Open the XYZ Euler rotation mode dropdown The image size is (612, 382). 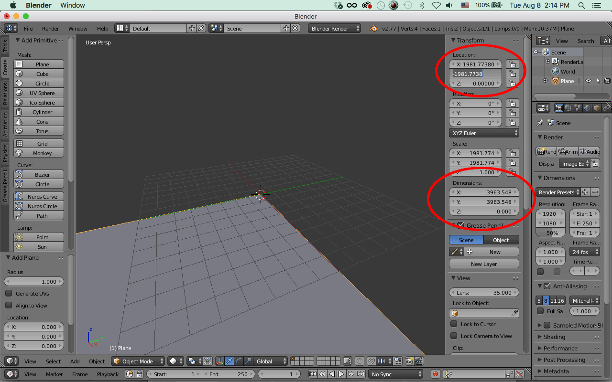tap(484, 133)
